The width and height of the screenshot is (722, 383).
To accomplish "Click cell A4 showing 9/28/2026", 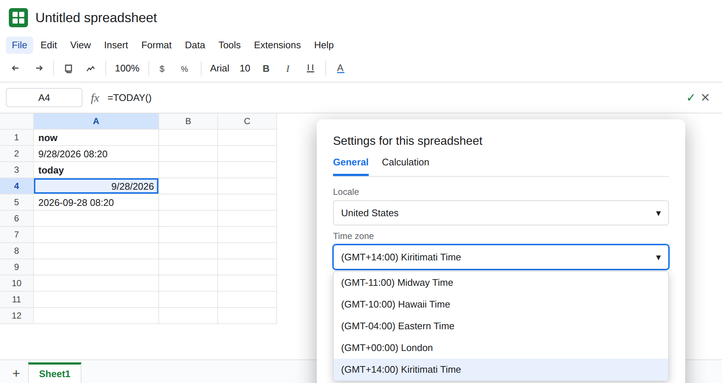I will click(96, 186).
